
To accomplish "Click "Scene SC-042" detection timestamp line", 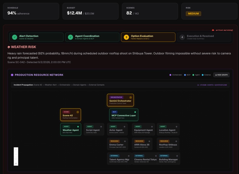I will click(x=39, y=62).
